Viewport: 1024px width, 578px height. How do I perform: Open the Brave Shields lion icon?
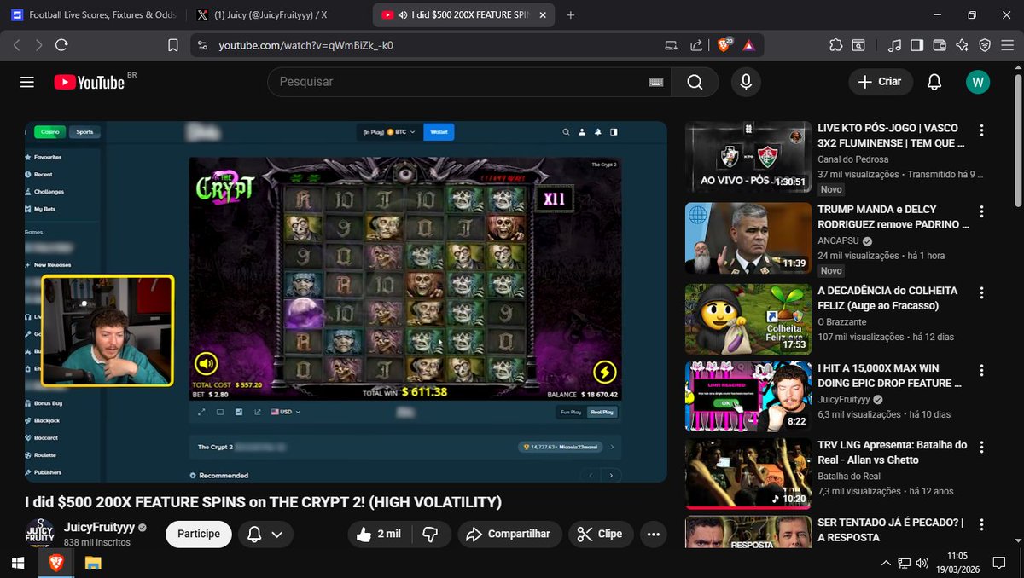[725, 45]
